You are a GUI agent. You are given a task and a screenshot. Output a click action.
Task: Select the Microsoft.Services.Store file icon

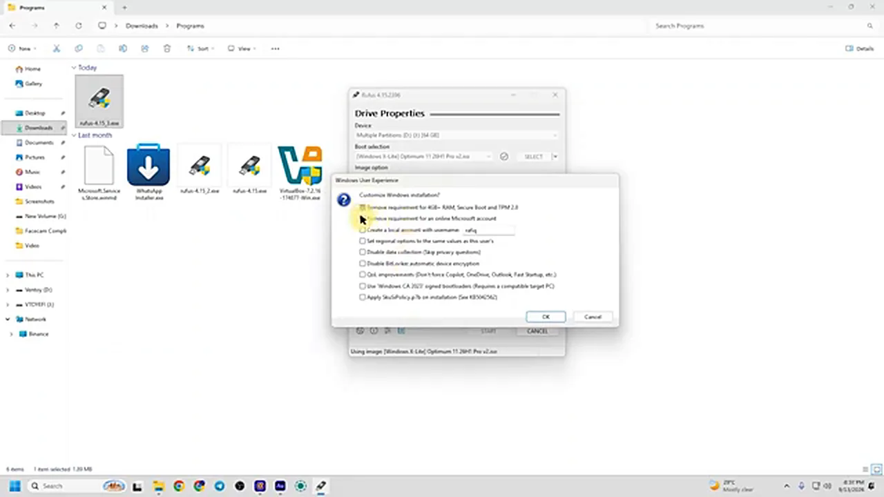pyautogui.click(x=98, y=173)
